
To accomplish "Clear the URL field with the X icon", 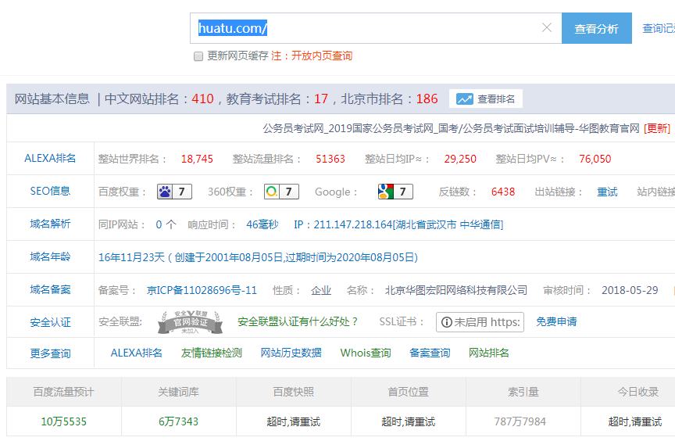I will 547,27.
